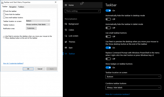The image size is (164, 97).
Task: Click the Customize... notification area button
Action: point(31,28)
